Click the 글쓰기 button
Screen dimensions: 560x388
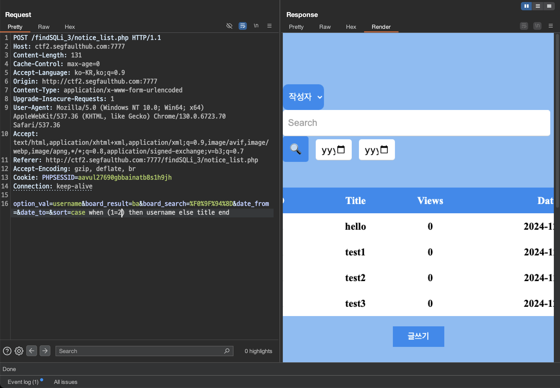coord(418,336)
